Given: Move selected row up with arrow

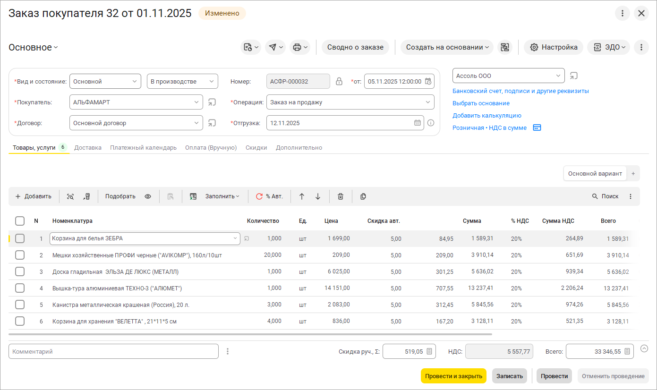Looking at the screenshot, I should pos(302,196).
